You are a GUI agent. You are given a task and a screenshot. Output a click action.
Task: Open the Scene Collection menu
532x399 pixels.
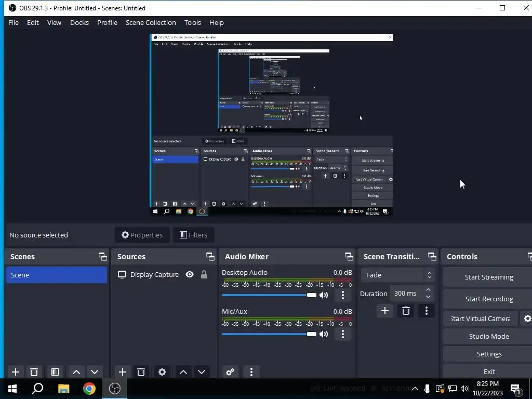151,22
